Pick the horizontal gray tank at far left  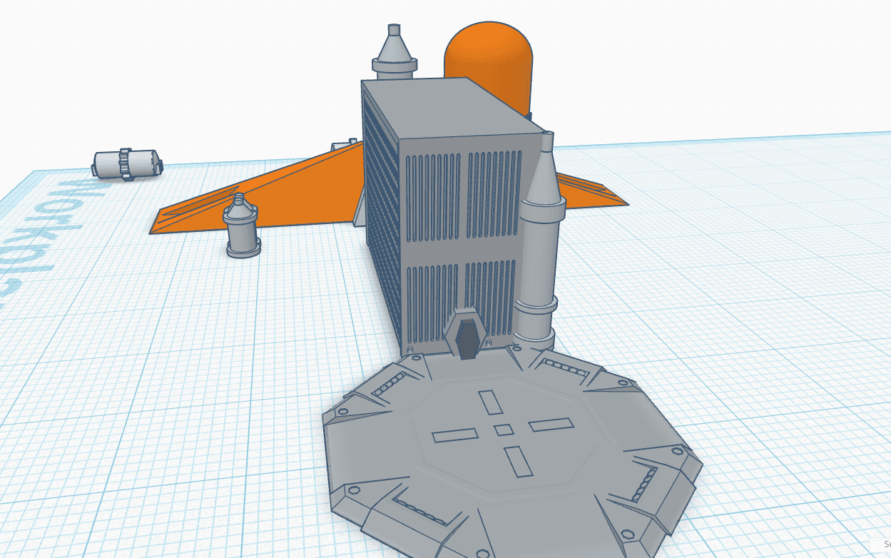[x=126, y=163]
